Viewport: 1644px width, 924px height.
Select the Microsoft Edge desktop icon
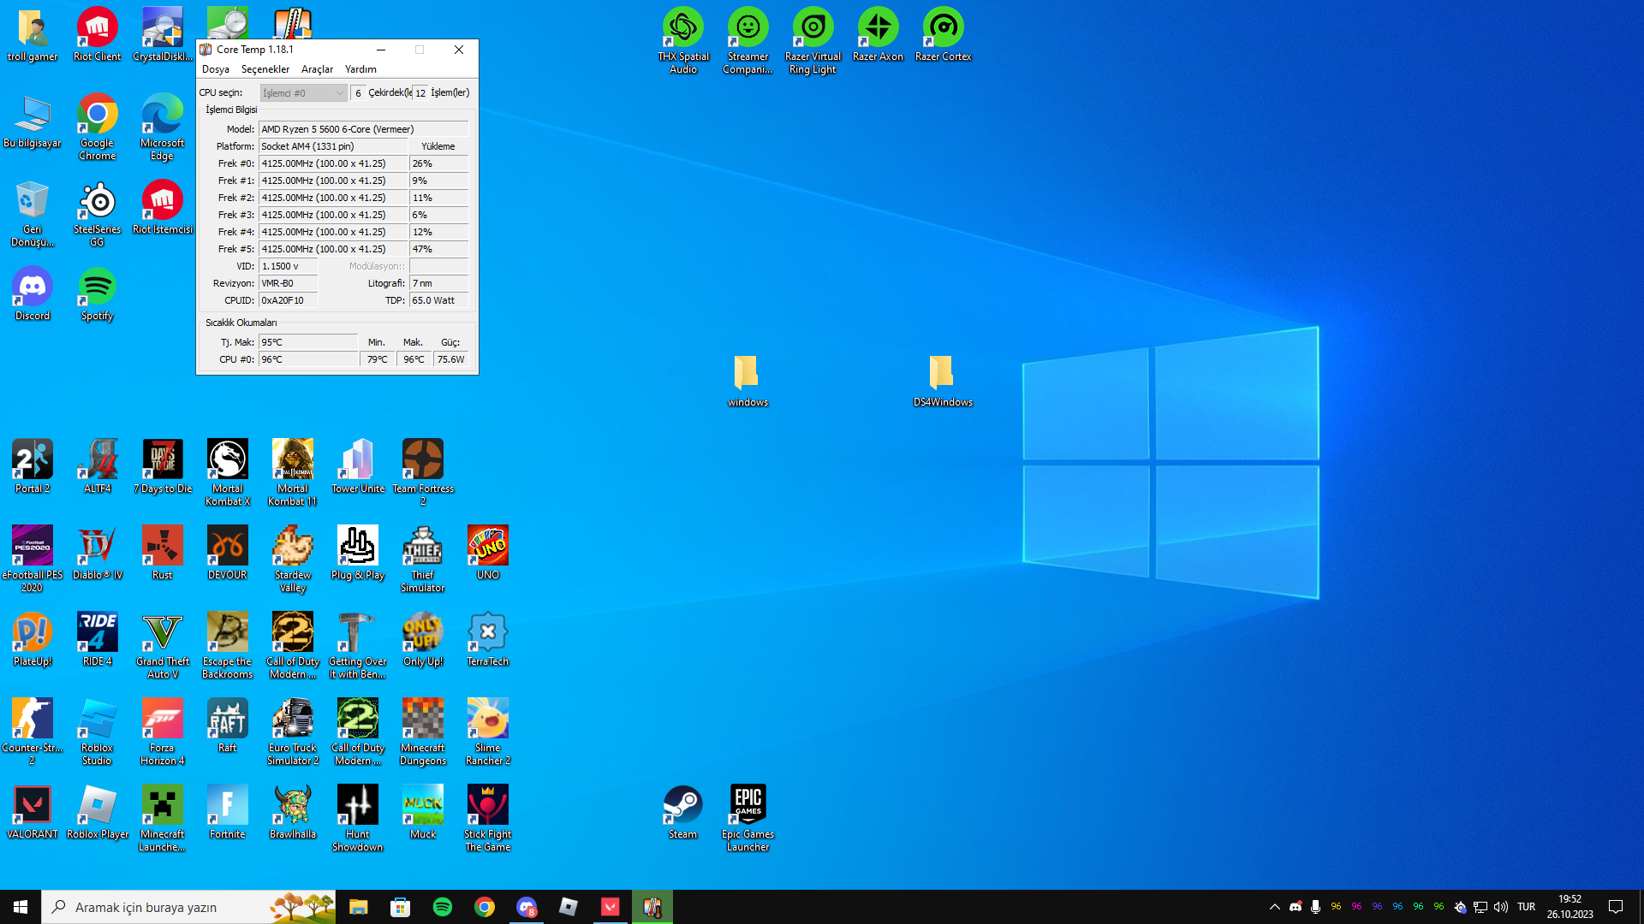pos(163,127)
